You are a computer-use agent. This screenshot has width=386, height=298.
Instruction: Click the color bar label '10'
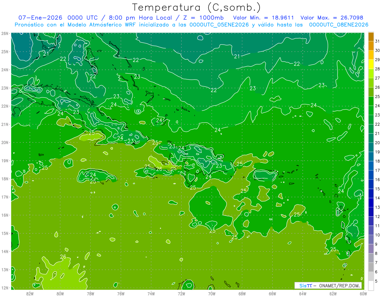[377, 235]
